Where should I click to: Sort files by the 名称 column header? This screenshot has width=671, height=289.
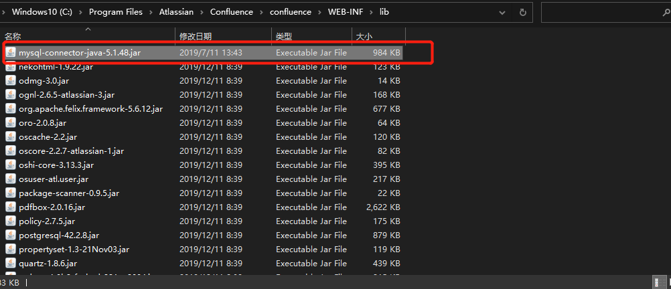click(13, 35)
